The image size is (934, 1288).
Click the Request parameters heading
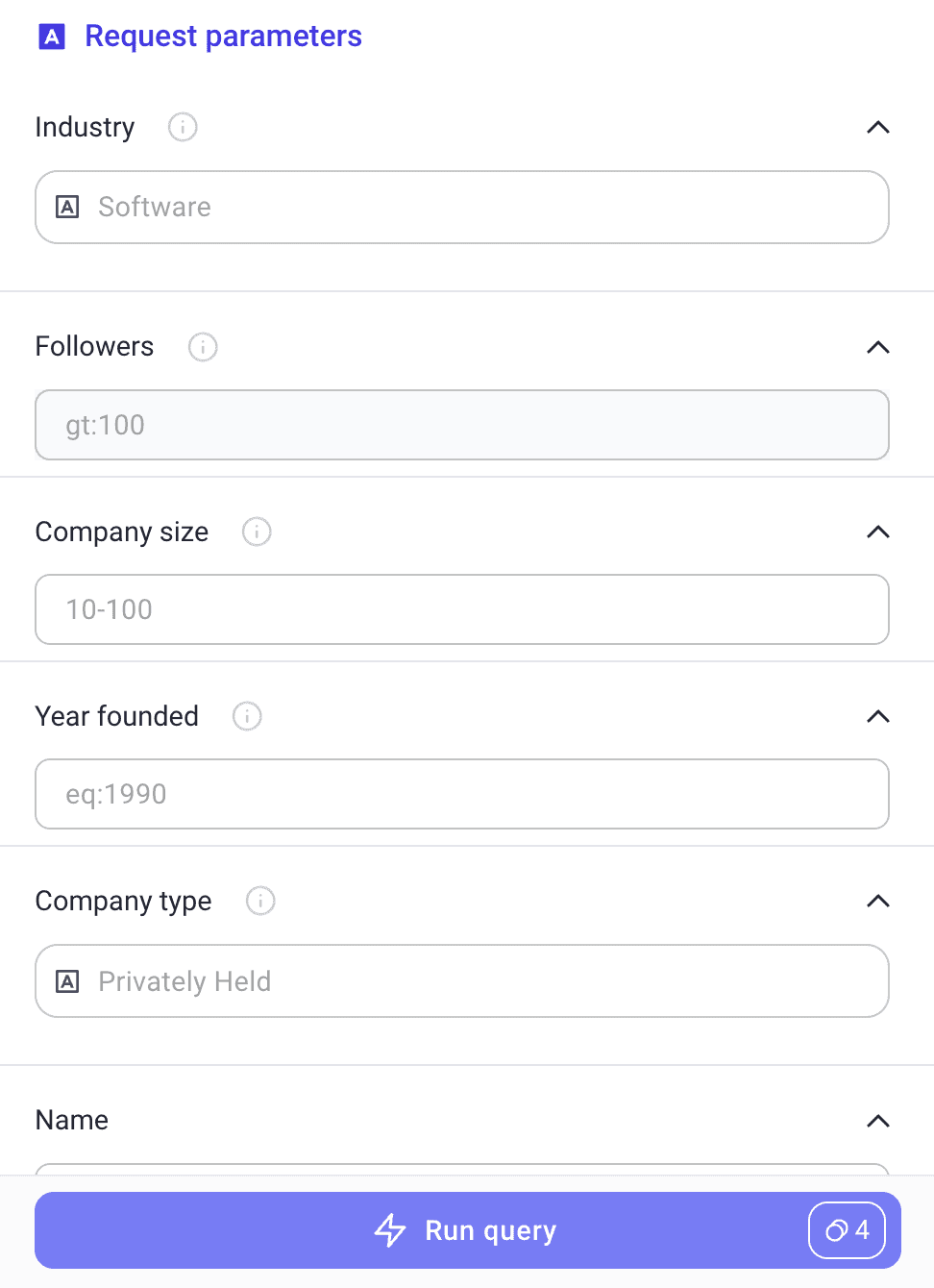pyautogui.click(x=223, y=36)
